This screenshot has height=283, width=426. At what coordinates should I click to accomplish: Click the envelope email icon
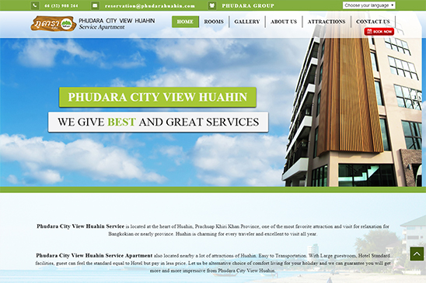95,5
